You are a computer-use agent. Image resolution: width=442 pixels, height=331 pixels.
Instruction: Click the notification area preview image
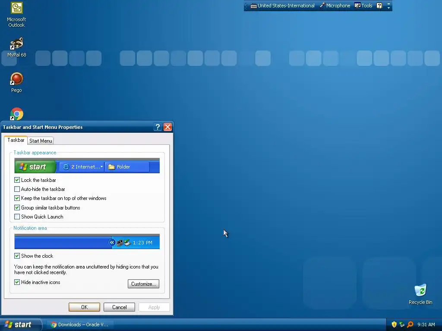[x=87, y=241]
